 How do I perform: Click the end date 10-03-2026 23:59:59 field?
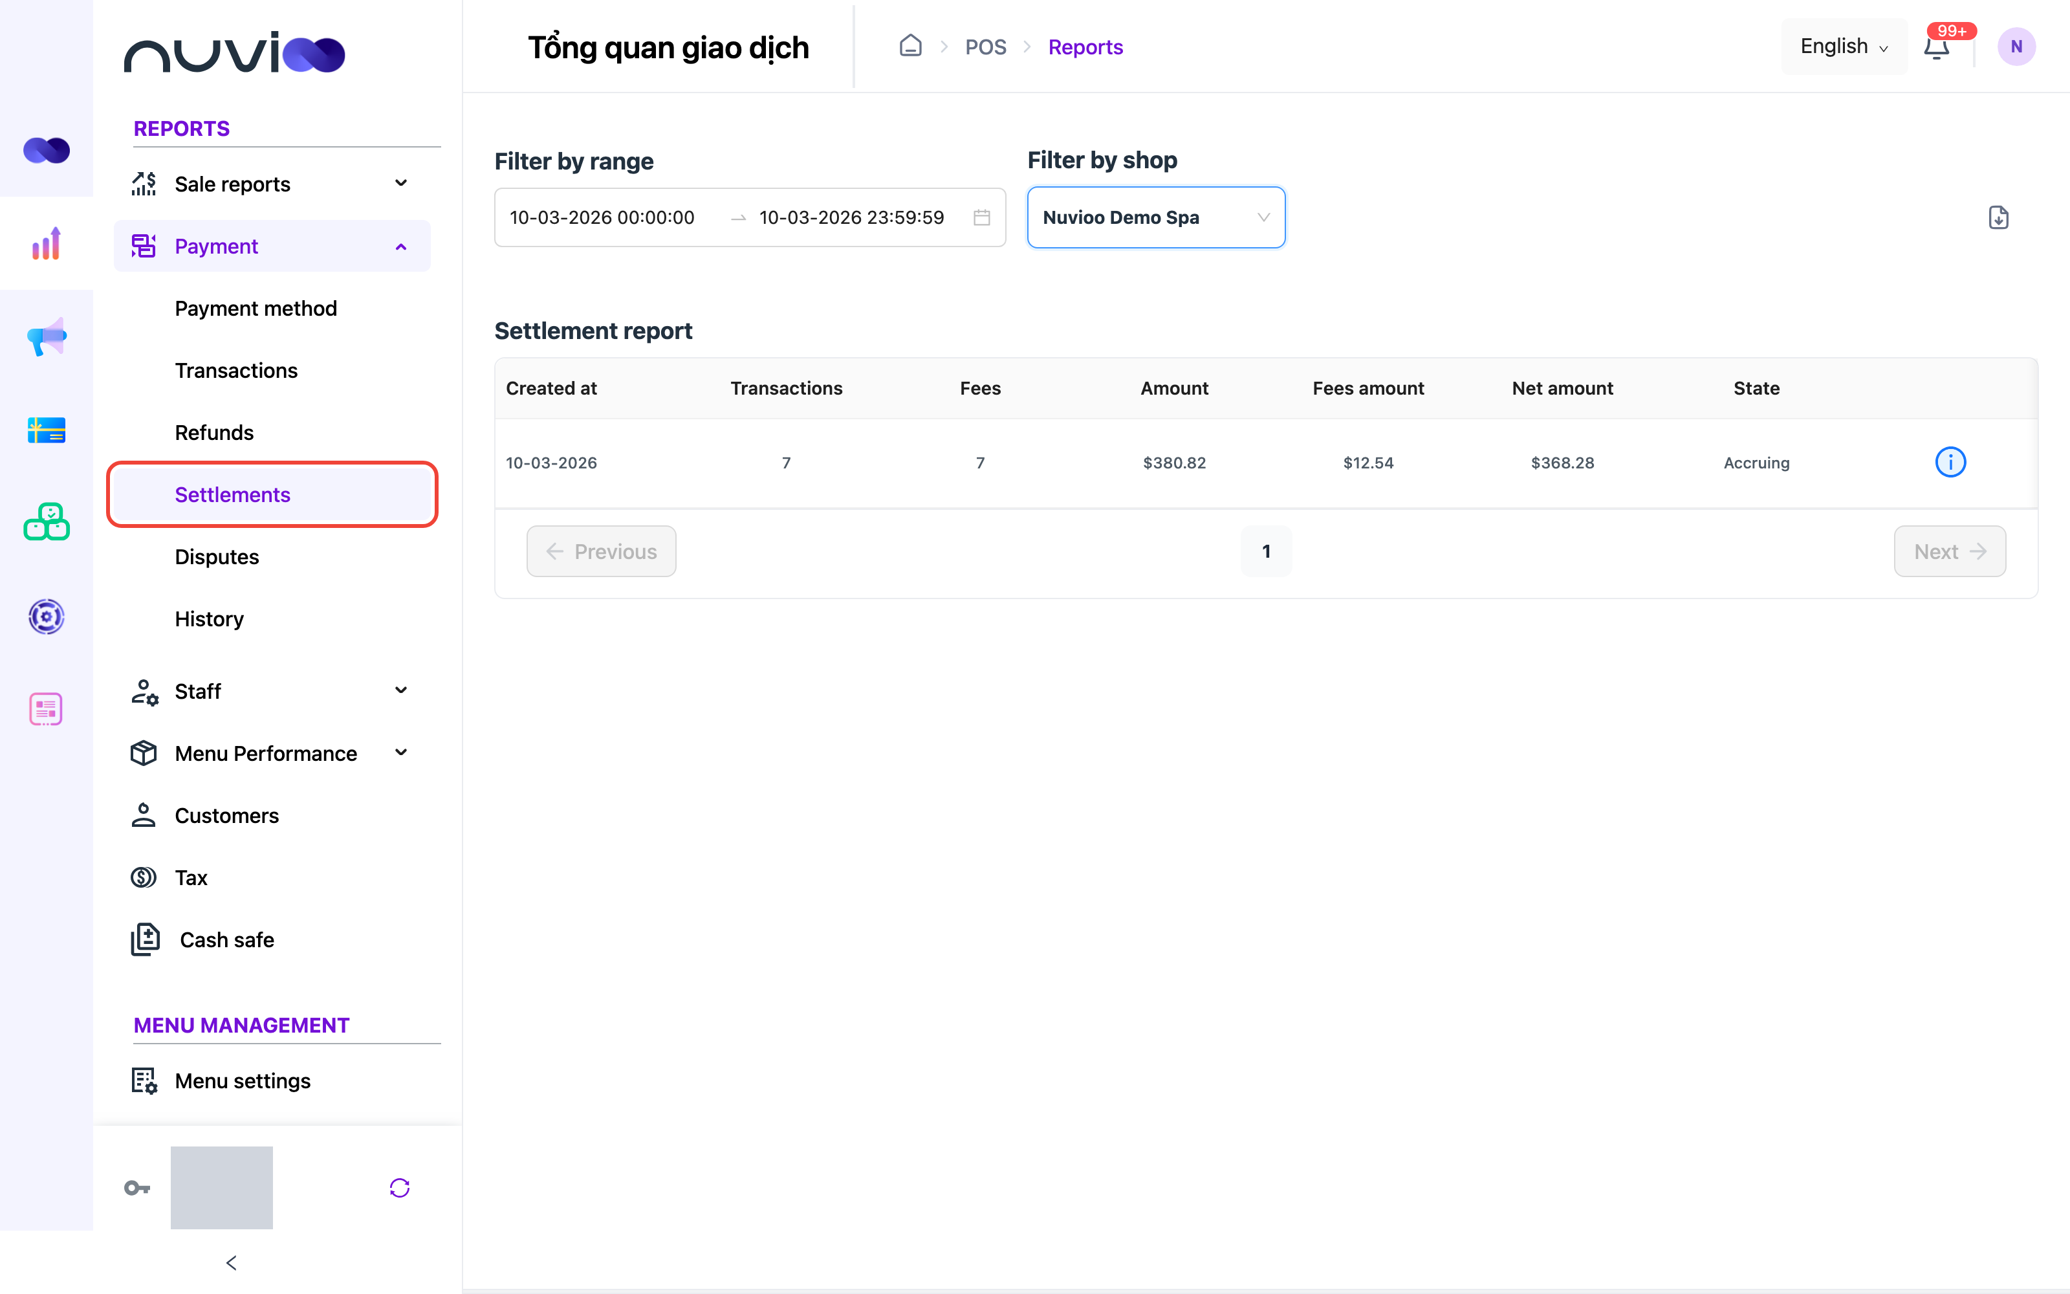(852, 217)
